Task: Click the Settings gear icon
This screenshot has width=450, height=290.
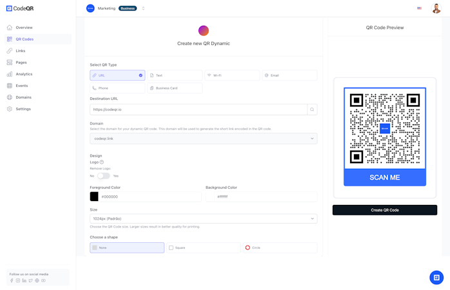Action: 10,109
